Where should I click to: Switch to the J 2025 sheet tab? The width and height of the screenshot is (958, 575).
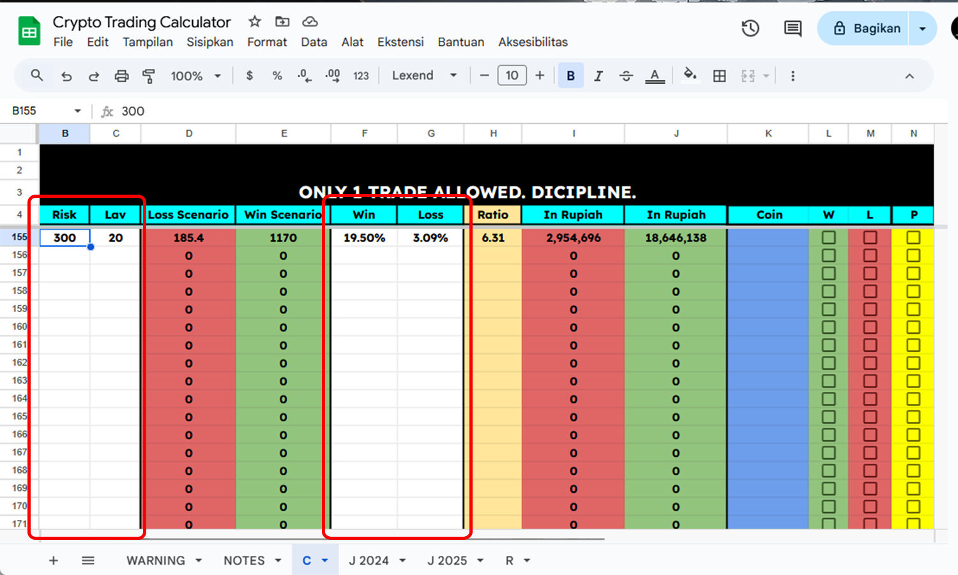[447, 560]
